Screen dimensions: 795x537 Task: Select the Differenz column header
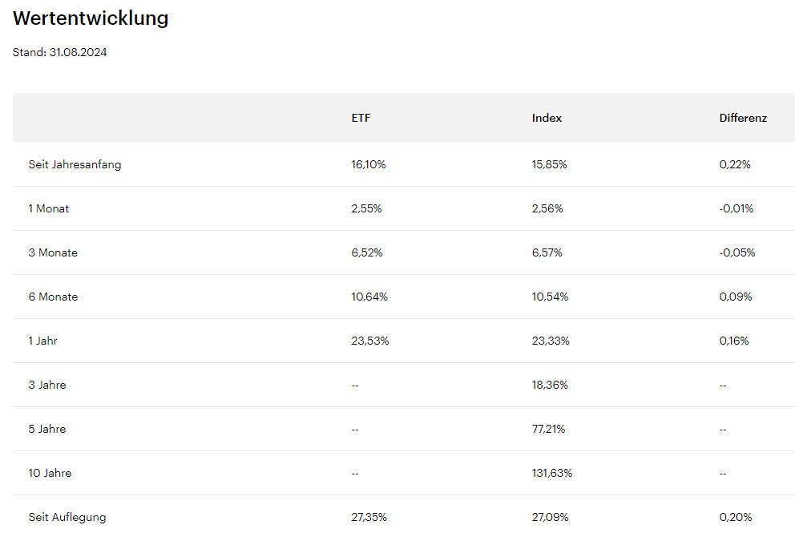[743, 118]
